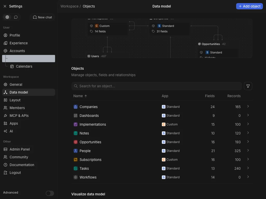Image resolution: width=266 pixels, height=199 pixels.
Task: Switch to the chat bubble tab icon
Action: click(16, 17)
